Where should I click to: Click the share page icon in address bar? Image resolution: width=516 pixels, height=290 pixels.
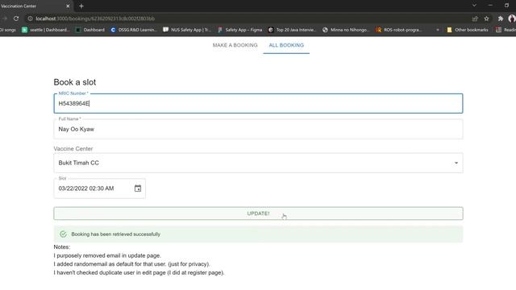(x=475, y=19)
